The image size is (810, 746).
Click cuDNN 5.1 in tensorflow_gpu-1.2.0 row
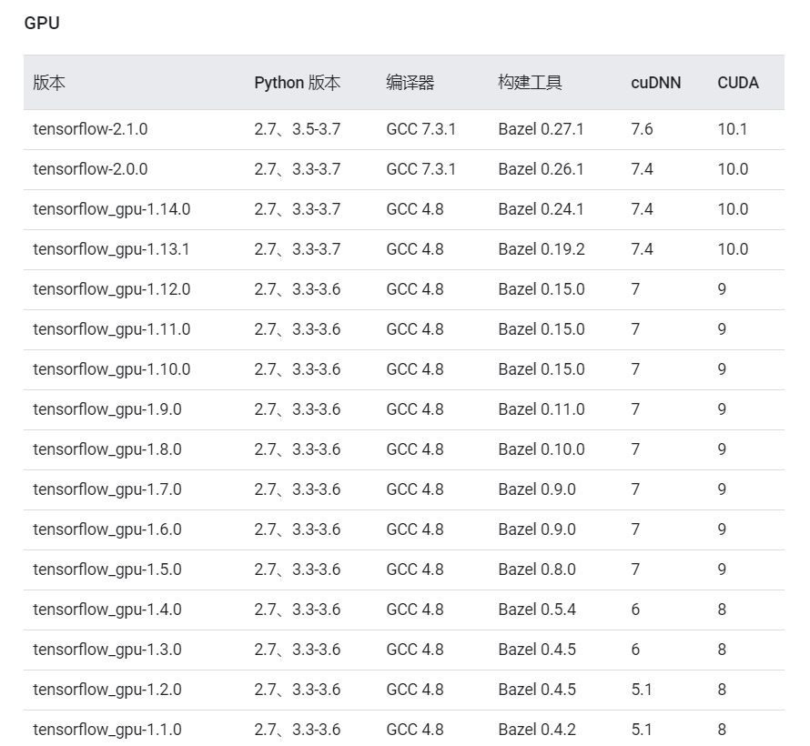pos(641,690)
